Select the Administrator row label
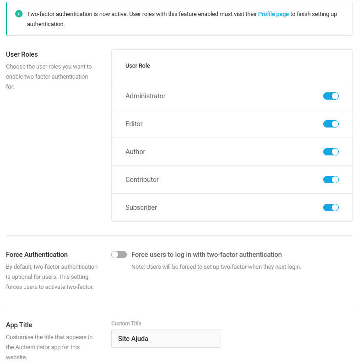 tap(146, 96)
